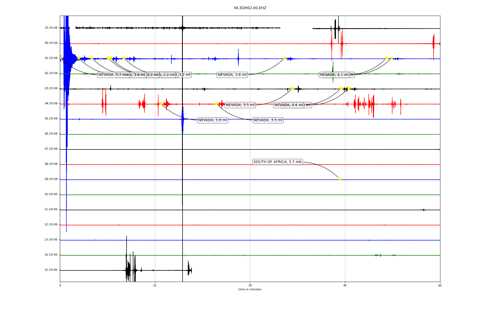This screenshot has height=313, width=500.
Task: Click the 60 tick at the axis end
Action: point(440,285)
